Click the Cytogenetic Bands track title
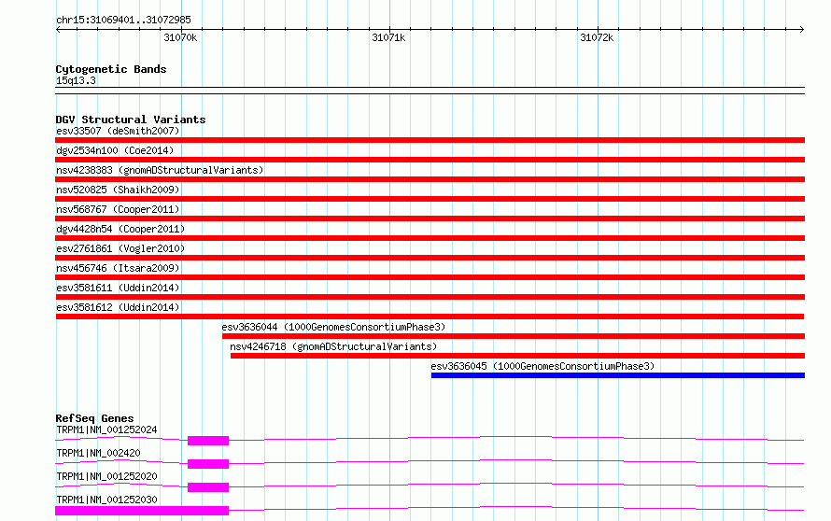The height and width of the screenshot is (521, 831). click(111, 69)
